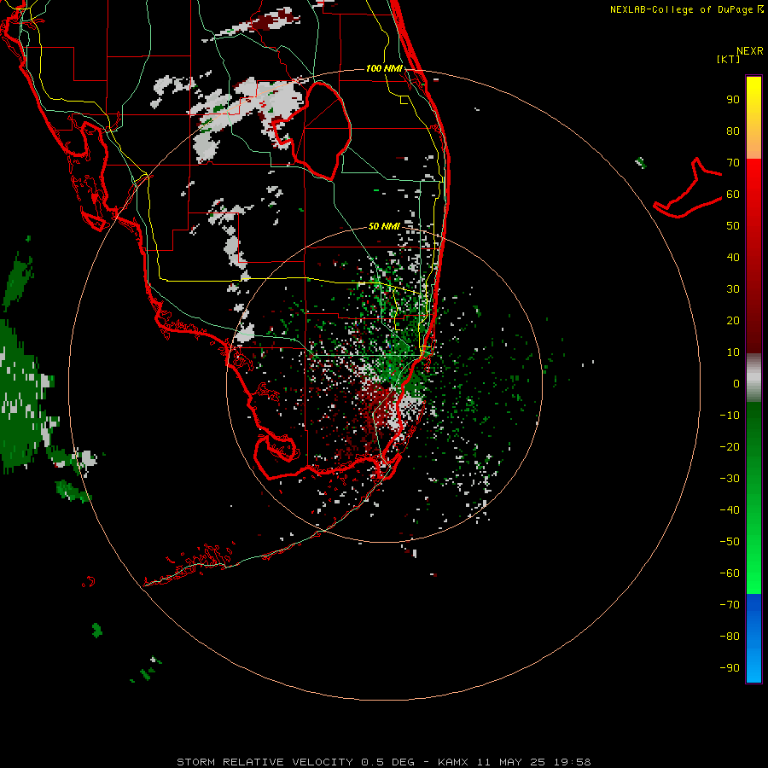Screen dimensions: 768x768
Task: Click the [KT] units label
Action: coord(729,59)
